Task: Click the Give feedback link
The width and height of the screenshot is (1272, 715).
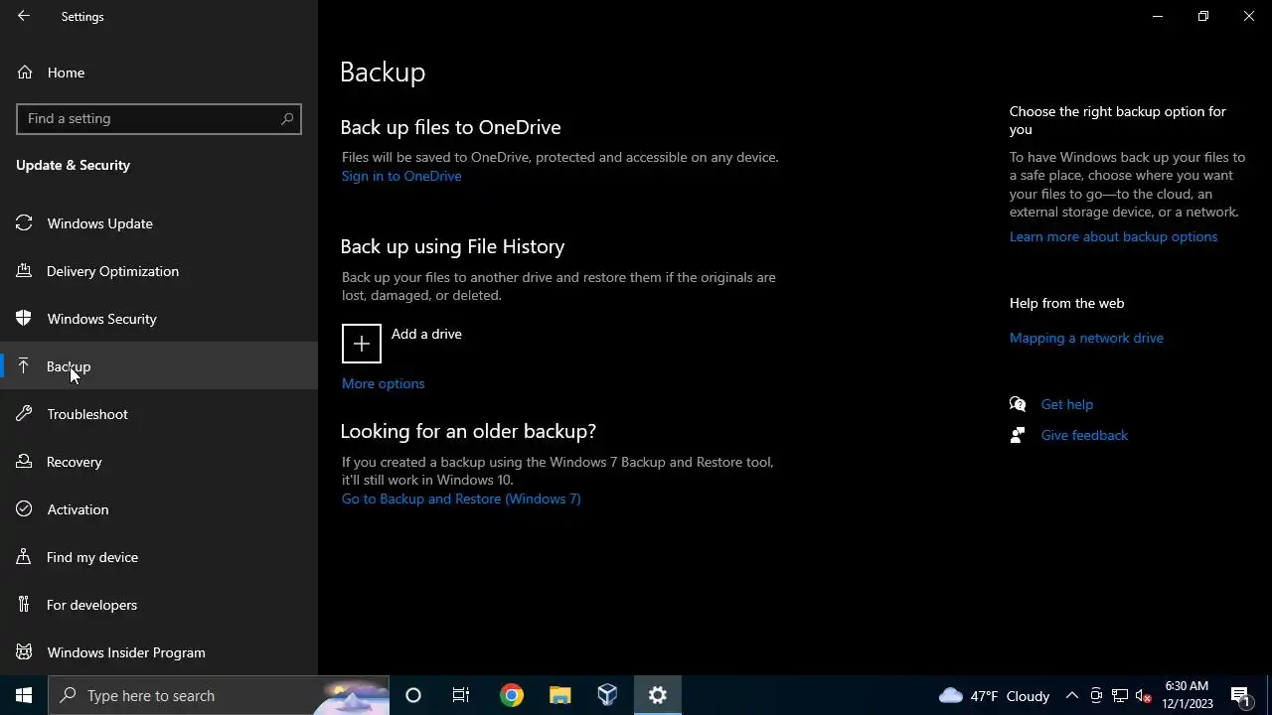Action: pyautogui.click(x=1084, y=435)
